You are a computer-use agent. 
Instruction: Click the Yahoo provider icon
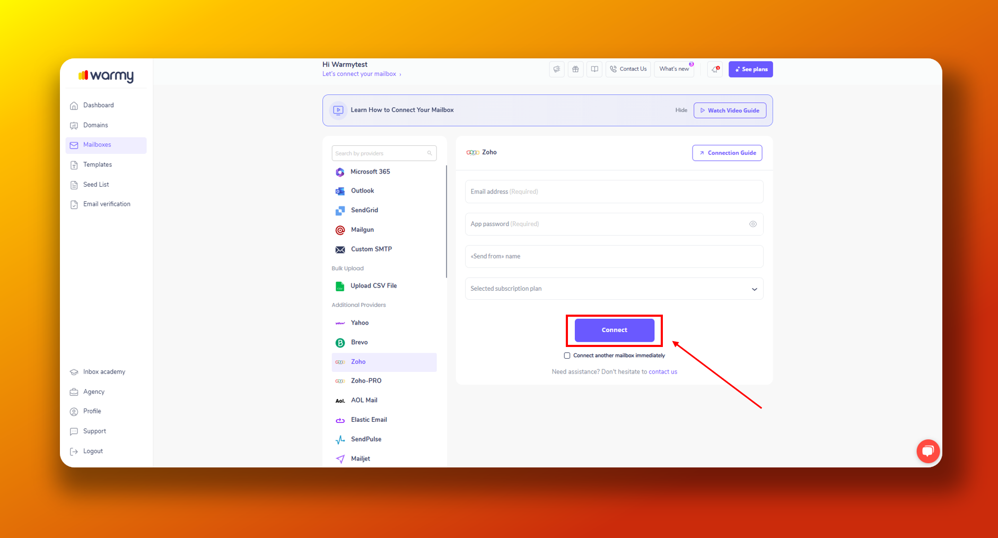pos(340,323)
